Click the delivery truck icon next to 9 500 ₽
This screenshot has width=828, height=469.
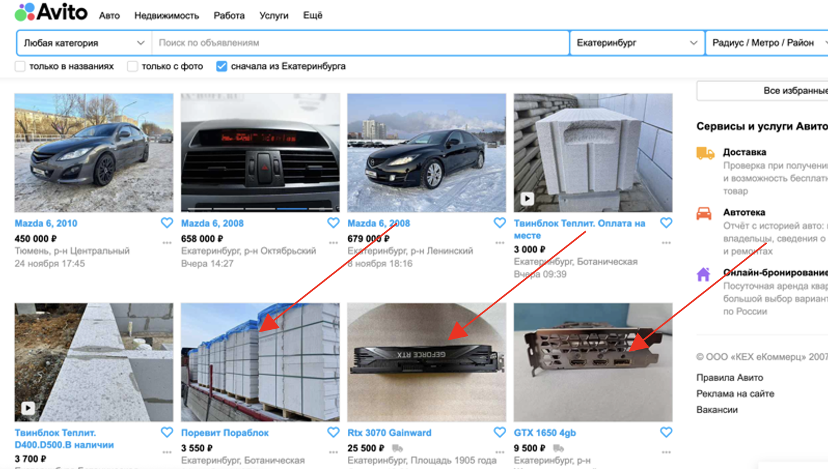558,448
